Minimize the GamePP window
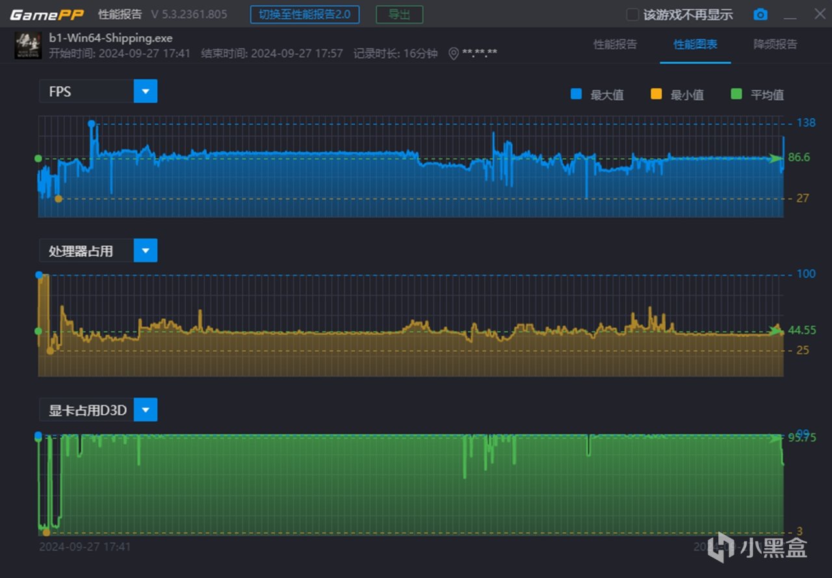Image resolution: width=832 pixels, height=578 pixels. coord(790,15)
